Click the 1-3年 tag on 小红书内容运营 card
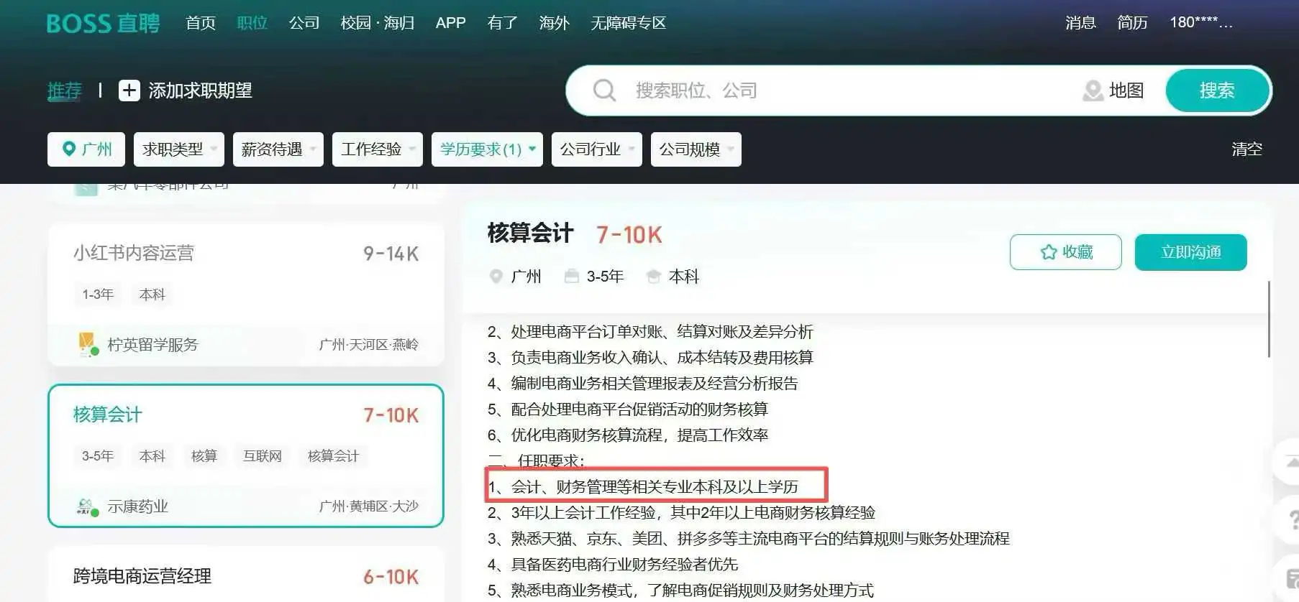 tap(98, 295)
